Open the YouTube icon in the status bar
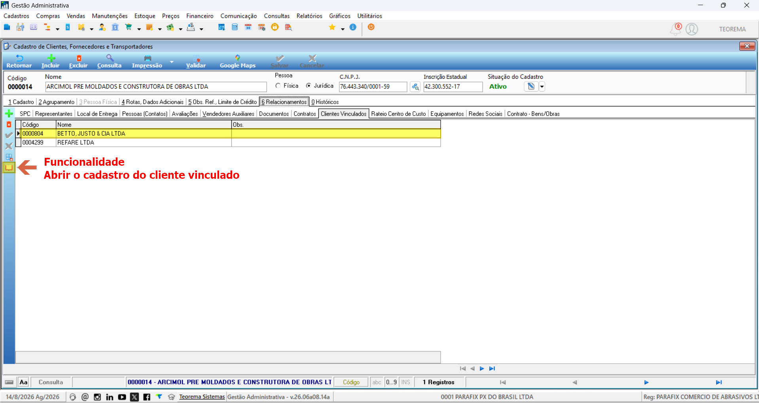The height and width of the screenshot is (403, 759). pyautogui.click(x=122, y=397)
